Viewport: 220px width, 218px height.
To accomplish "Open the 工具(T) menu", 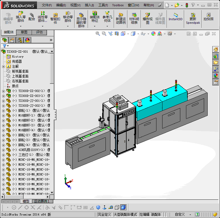I will [103, 5].
